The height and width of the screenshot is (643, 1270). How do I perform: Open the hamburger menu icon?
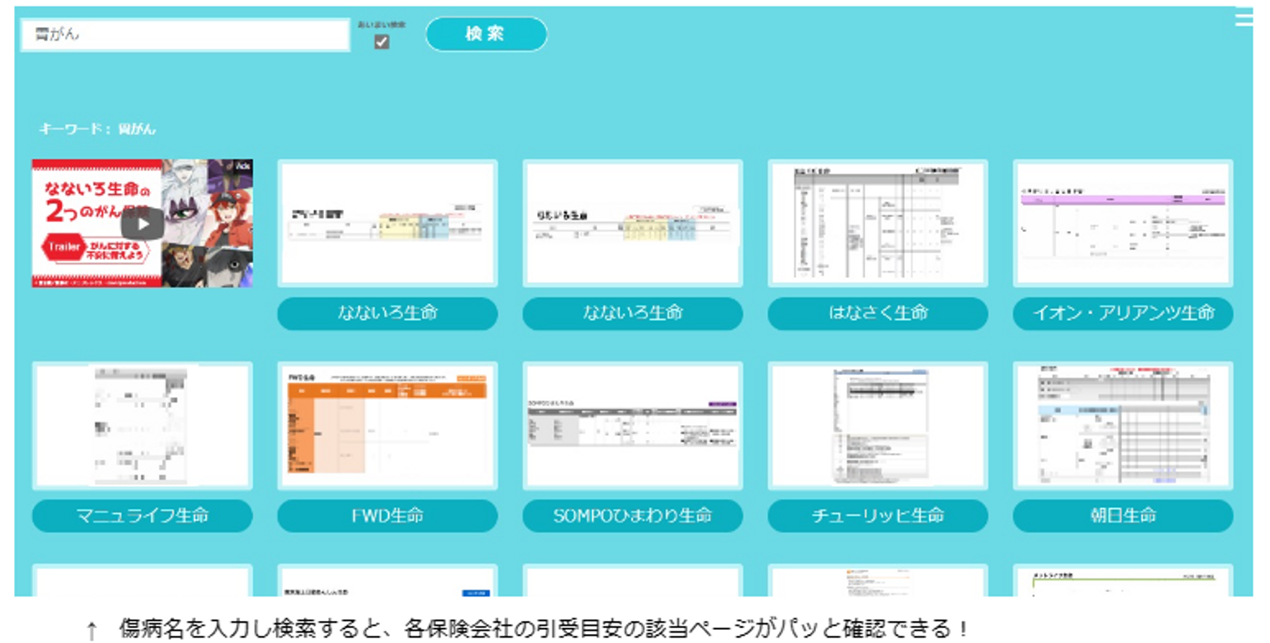[x=1244, y=18]
